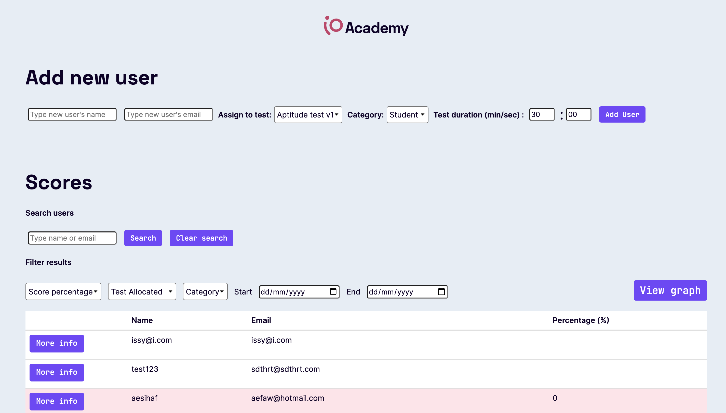
Task: Click the test duration minutes field
Action: click(542, 114)
